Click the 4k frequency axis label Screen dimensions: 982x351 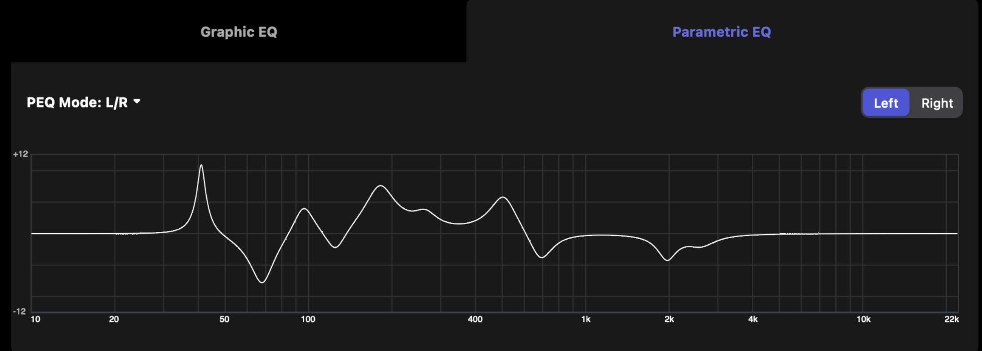tap(753, 319)
